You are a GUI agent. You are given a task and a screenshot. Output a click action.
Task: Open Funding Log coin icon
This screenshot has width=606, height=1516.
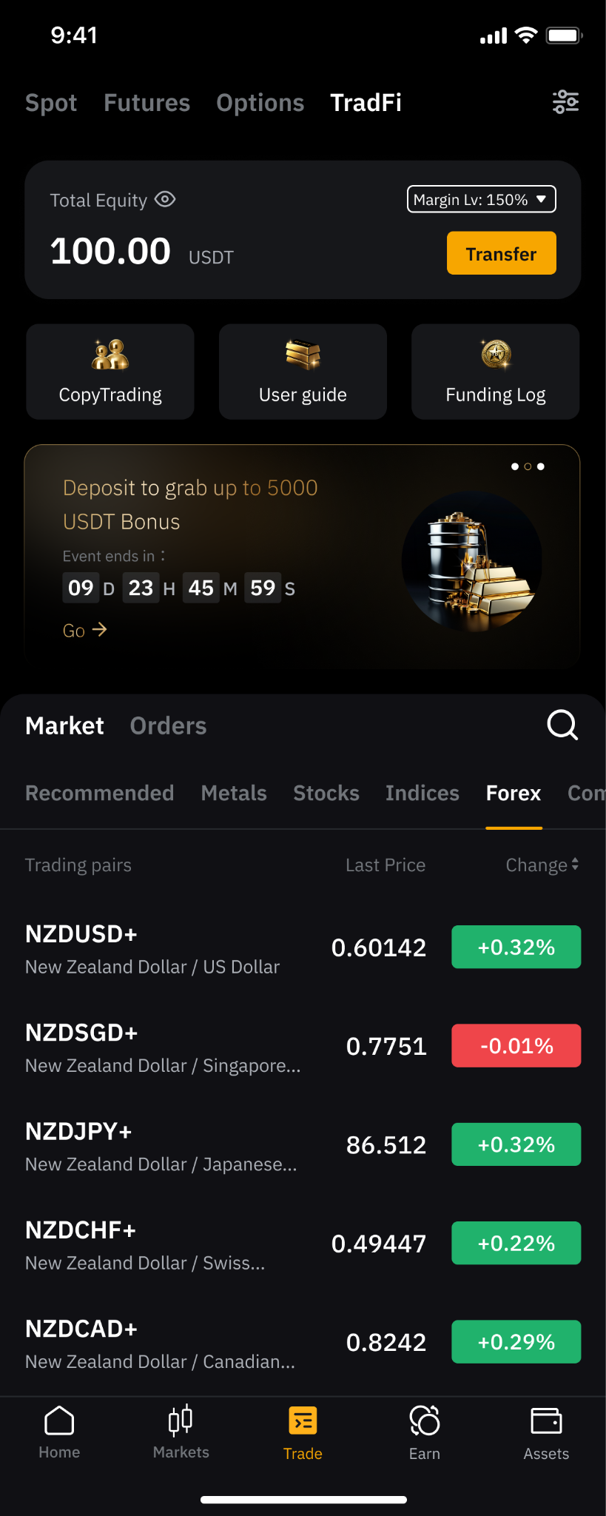pos(496,355)
